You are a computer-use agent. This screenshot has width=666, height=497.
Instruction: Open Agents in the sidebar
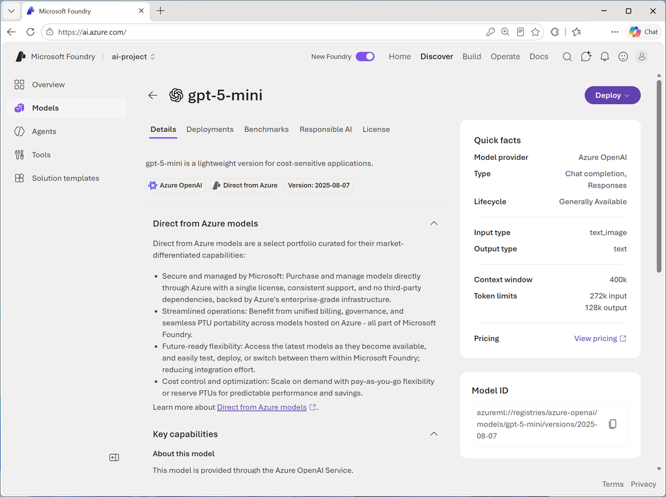coord(67,131)
